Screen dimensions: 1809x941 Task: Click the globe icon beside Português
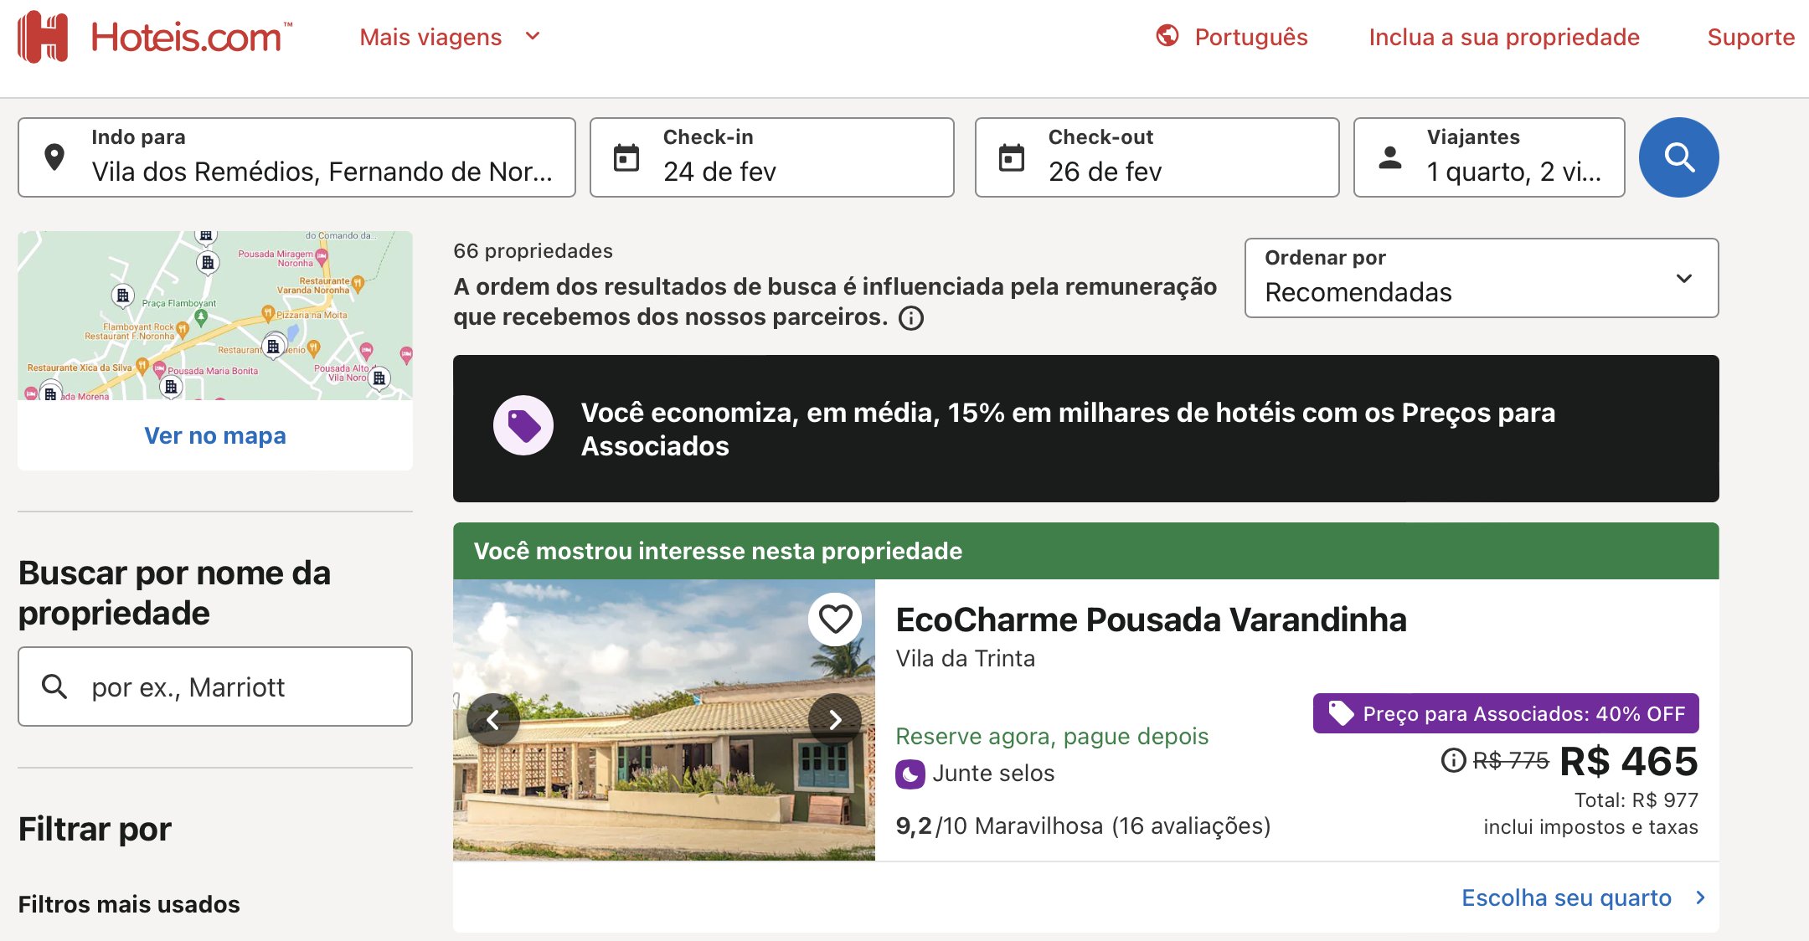(x=1167, y=36)
